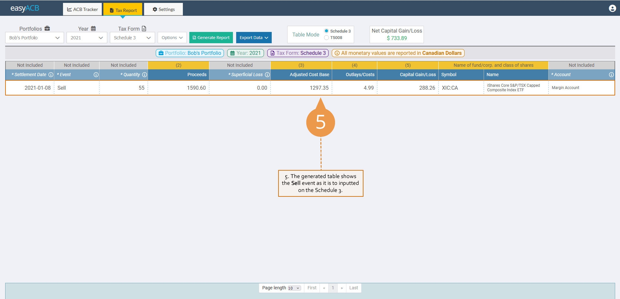The height and width of the screenshot is (299, 620).
Task: Open the user account profile icon
Action: click(x=612, y=8)
